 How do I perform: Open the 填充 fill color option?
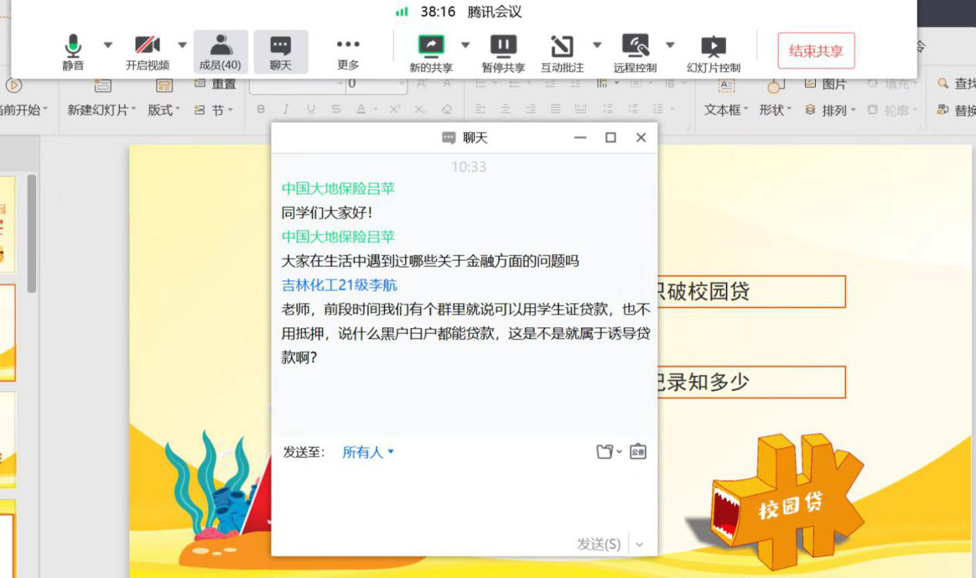click(x=891, y=84)
